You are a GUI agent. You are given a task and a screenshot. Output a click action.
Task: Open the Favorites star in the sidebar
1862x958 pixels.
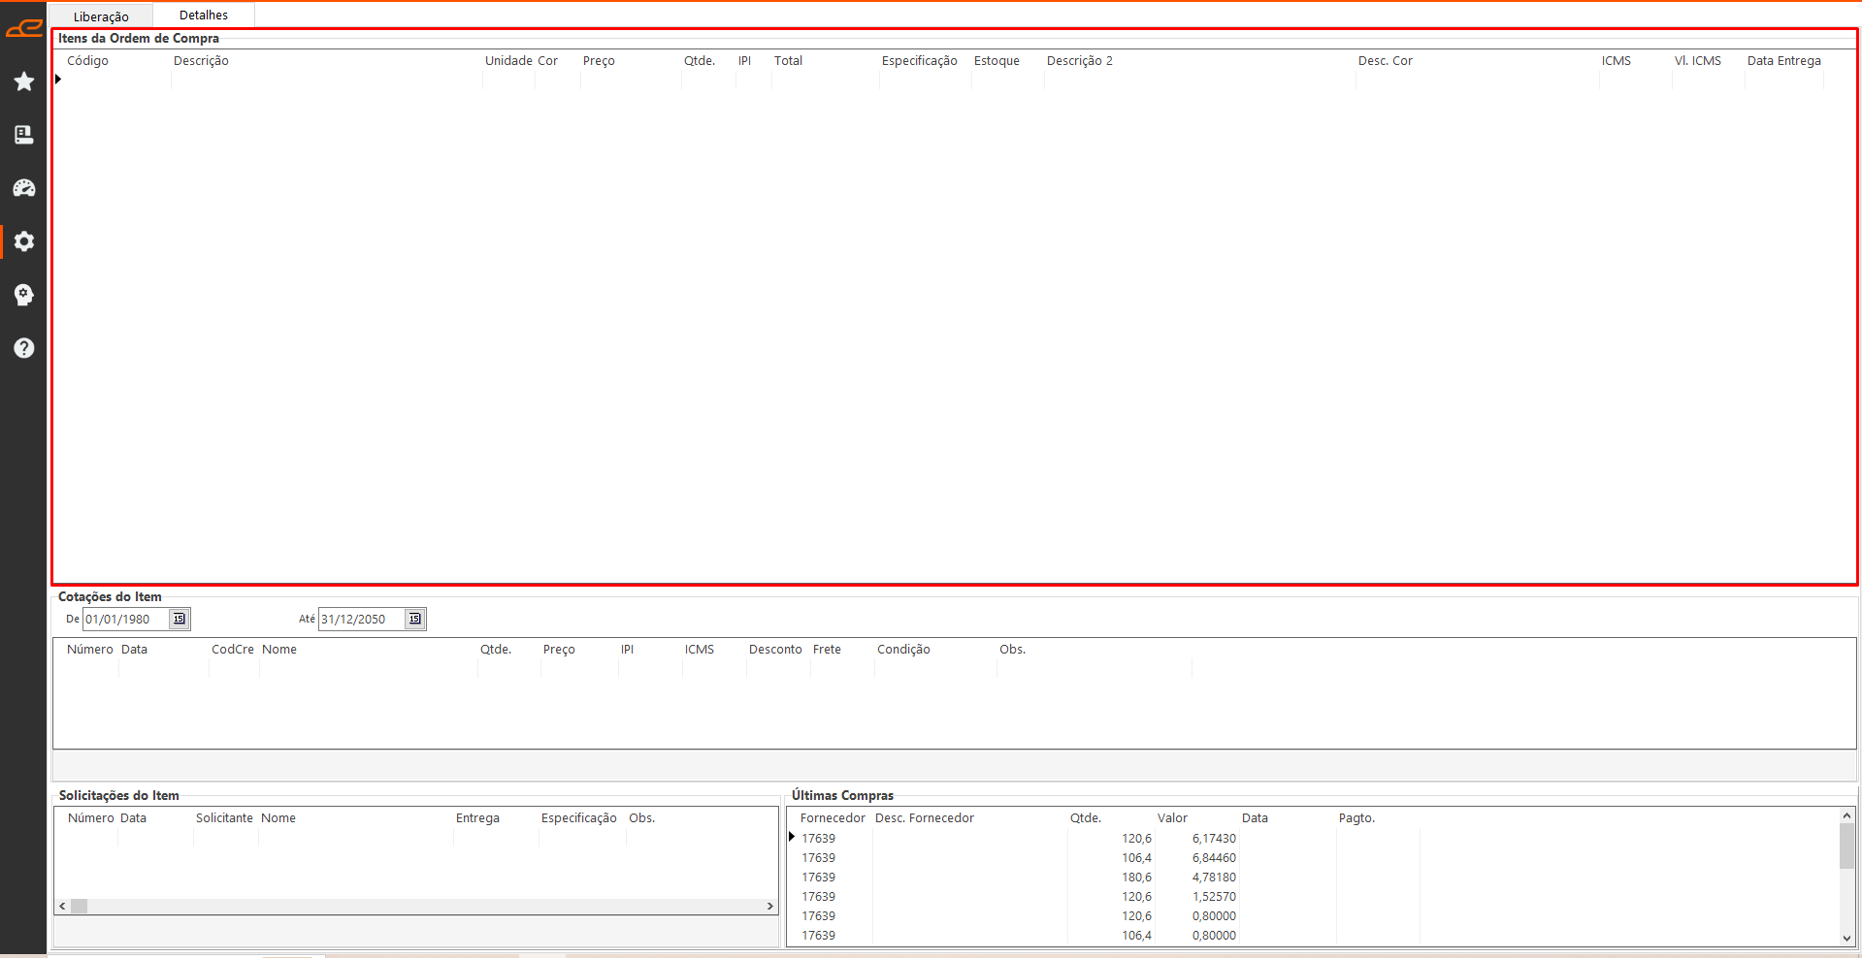click(x=23, y=81)
